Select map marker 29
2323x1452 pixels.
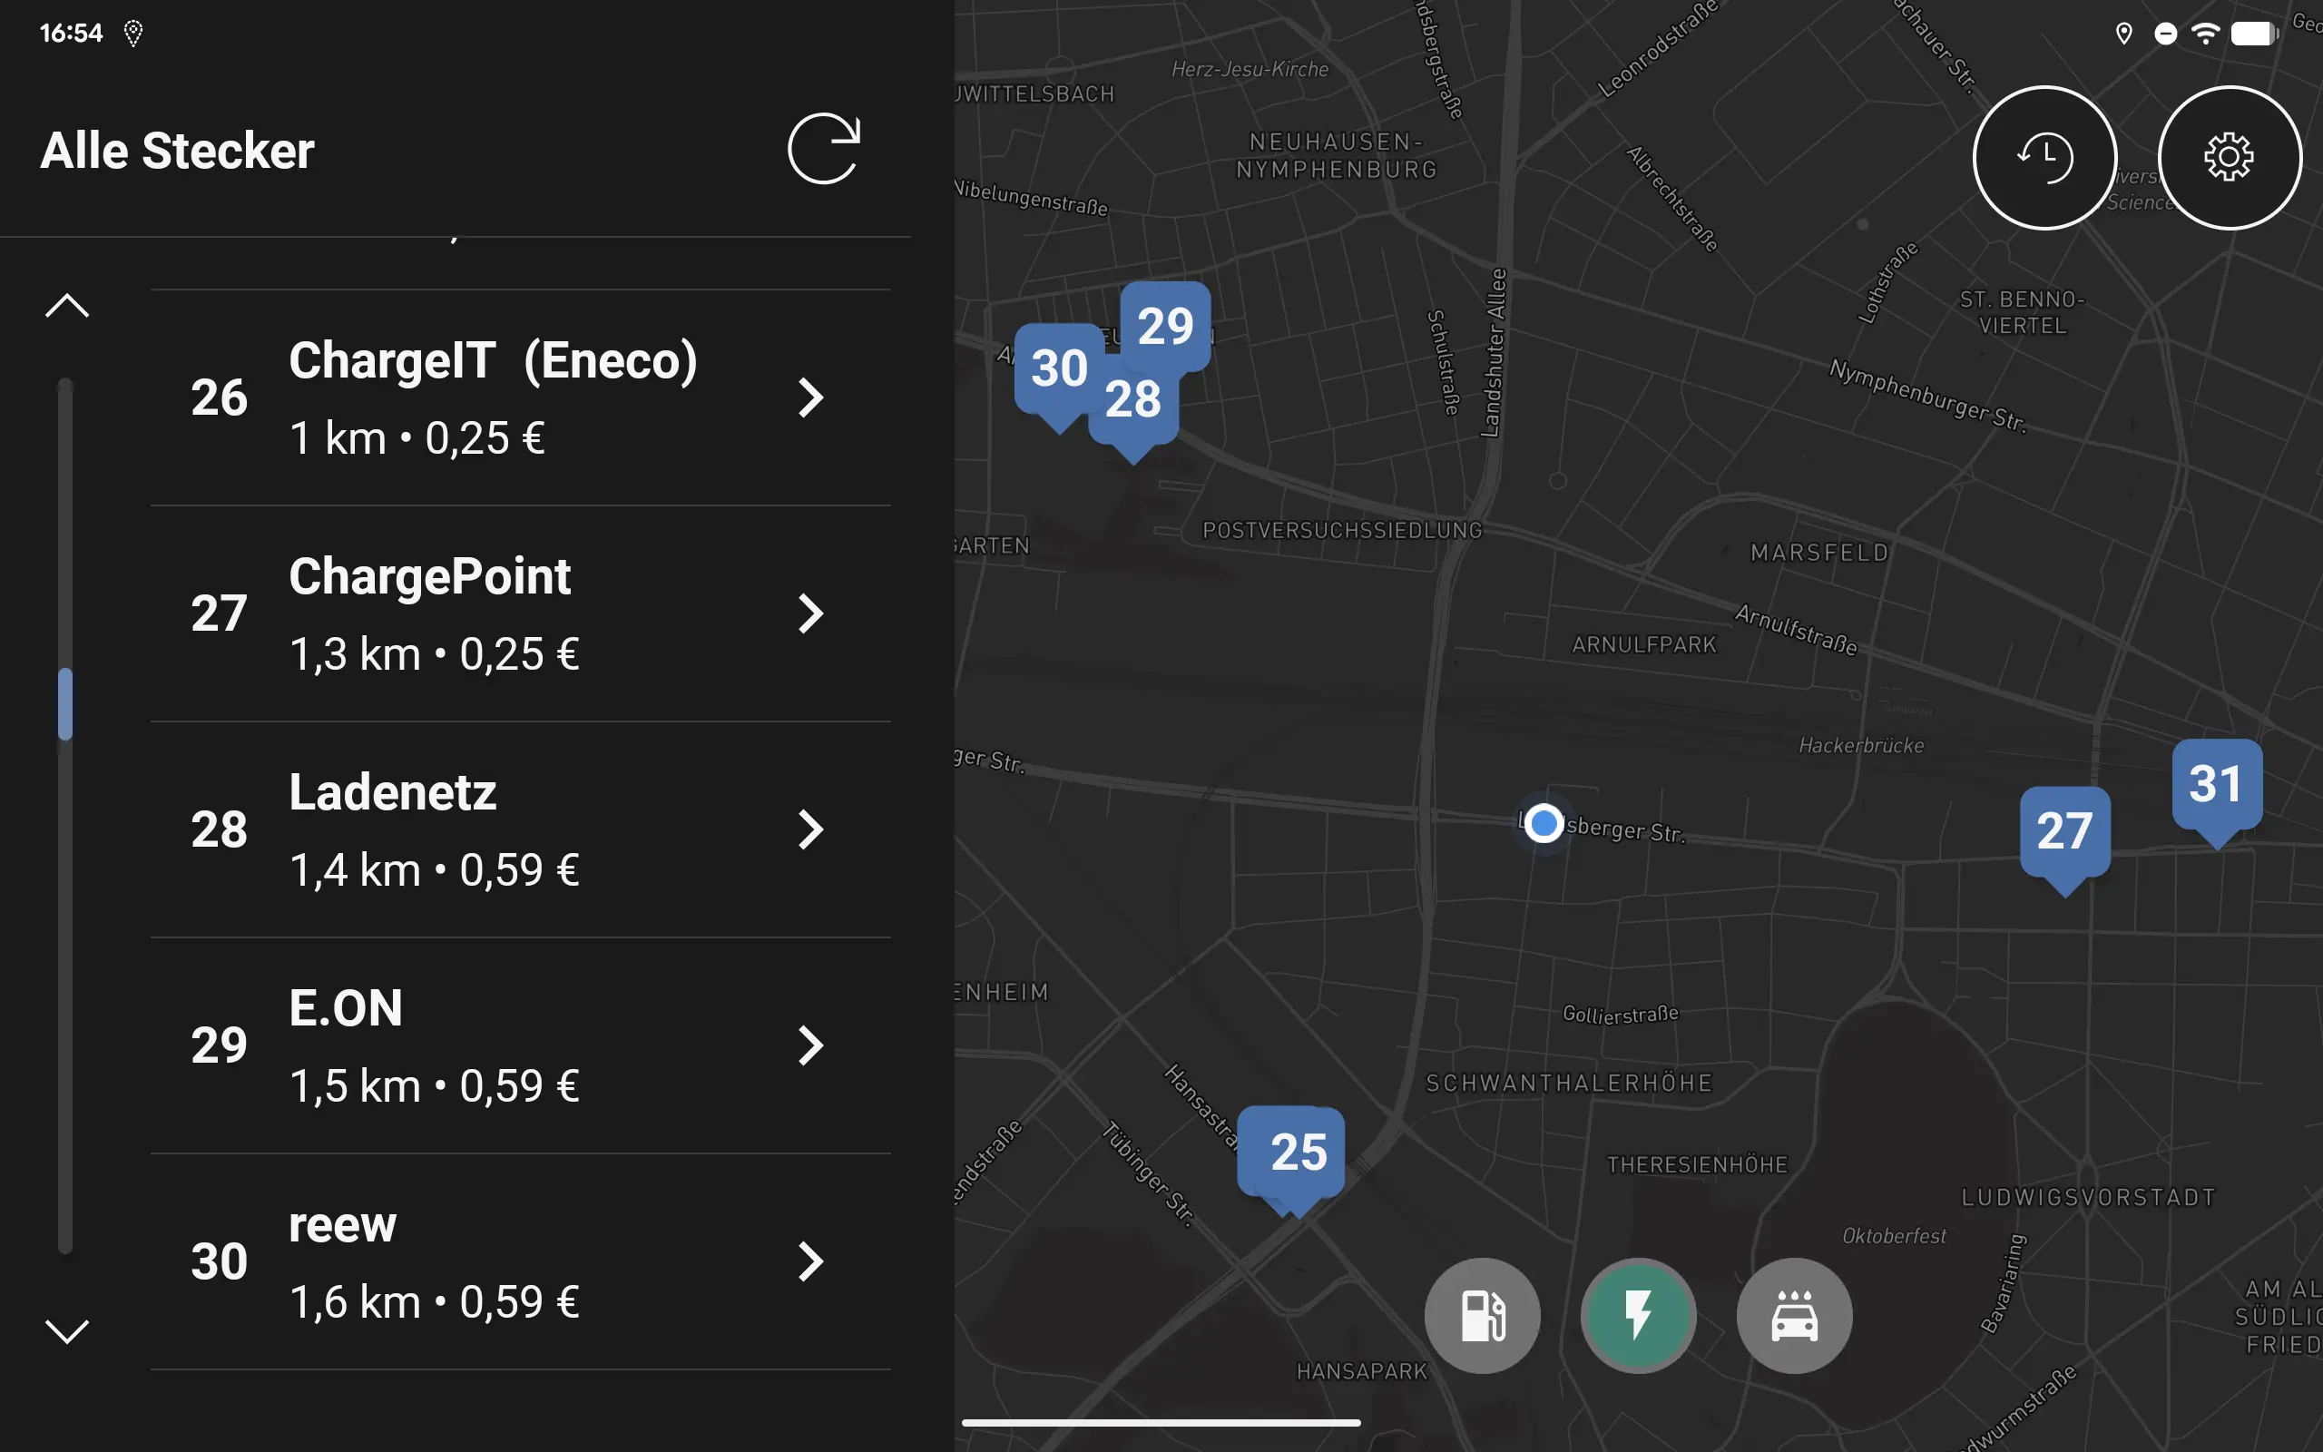click(x=1165, y=326)
